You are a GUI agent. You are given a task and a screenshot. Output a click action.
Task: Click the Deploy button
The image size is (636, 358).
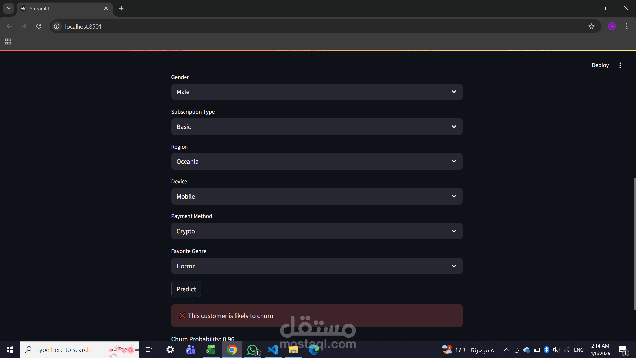coord(600,65)
